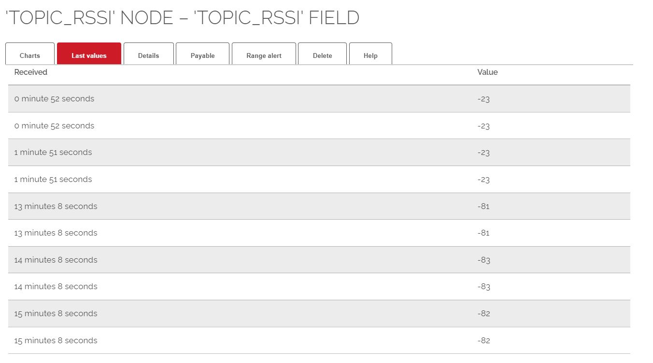
Task: Click the second '1 minute 51 seconds' entry
Action: coord(53,180)
